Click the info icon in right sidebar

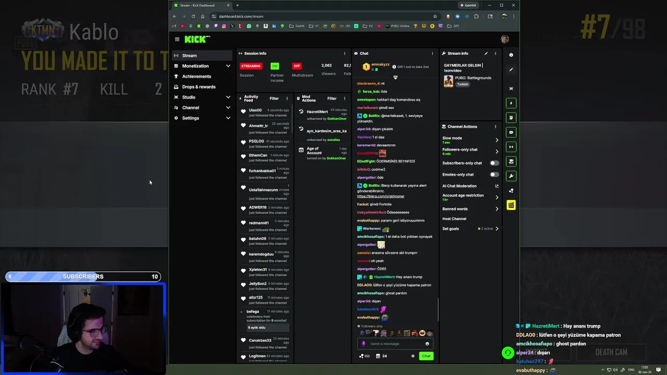point(511,55)
